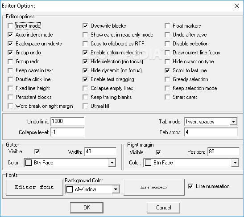Click the Gutter Width field
Image resolution: width=244 pixels, height=217 pixels.
pyautogui.click(x=100, y=151)
